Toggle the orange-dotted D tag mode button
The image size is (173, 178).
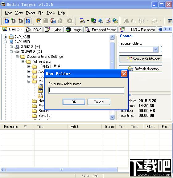coord(21,21)
